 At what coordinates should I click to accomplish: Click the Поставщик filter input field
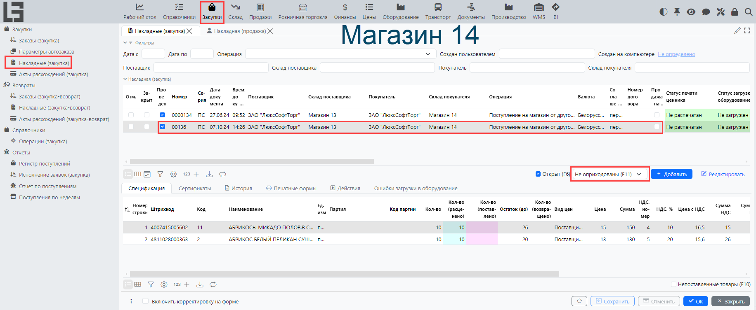point(211,68)
